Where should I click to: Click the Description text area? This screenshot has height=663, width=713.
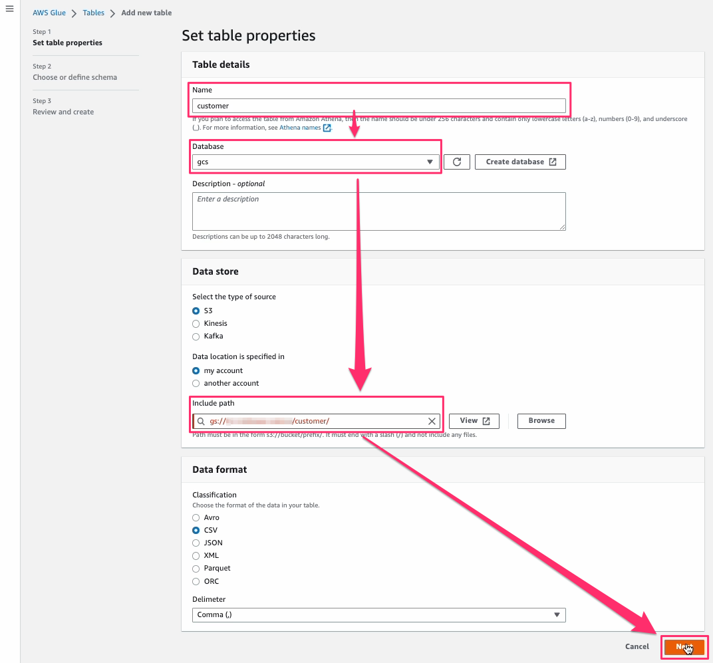(x=378, y=211)
